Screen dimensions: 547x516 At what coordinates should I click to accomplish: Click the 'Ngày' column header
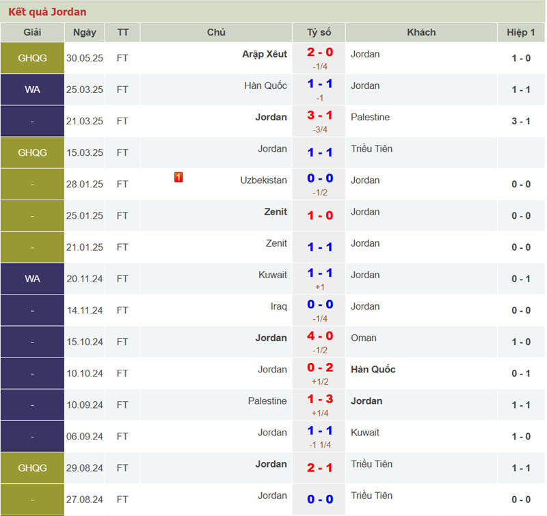pos(84,32)
